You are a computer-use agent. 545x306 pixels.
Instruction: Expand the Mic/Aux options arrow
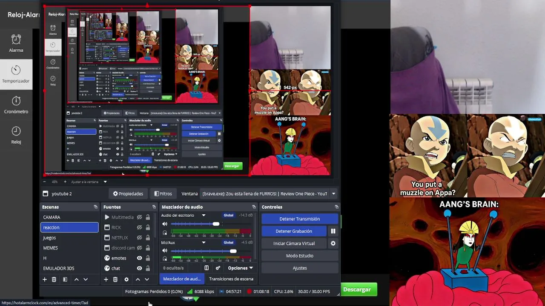(204, 243)
